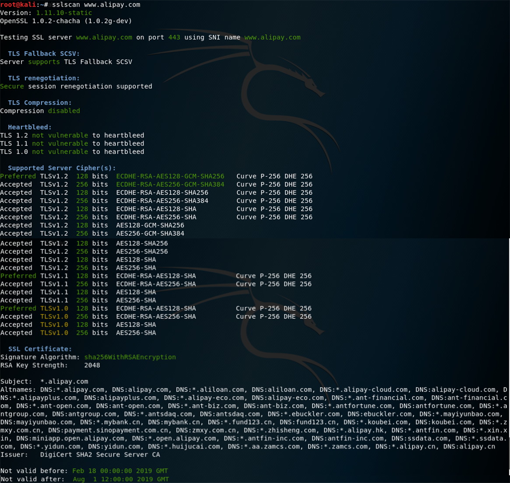
Task: Click the 'TLS 1.1 not vulnerable to heartbleed' line
Action: [x=72, y=143]
